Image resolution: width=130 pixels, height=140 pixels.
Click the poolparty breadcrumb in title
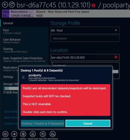[116, 5]
